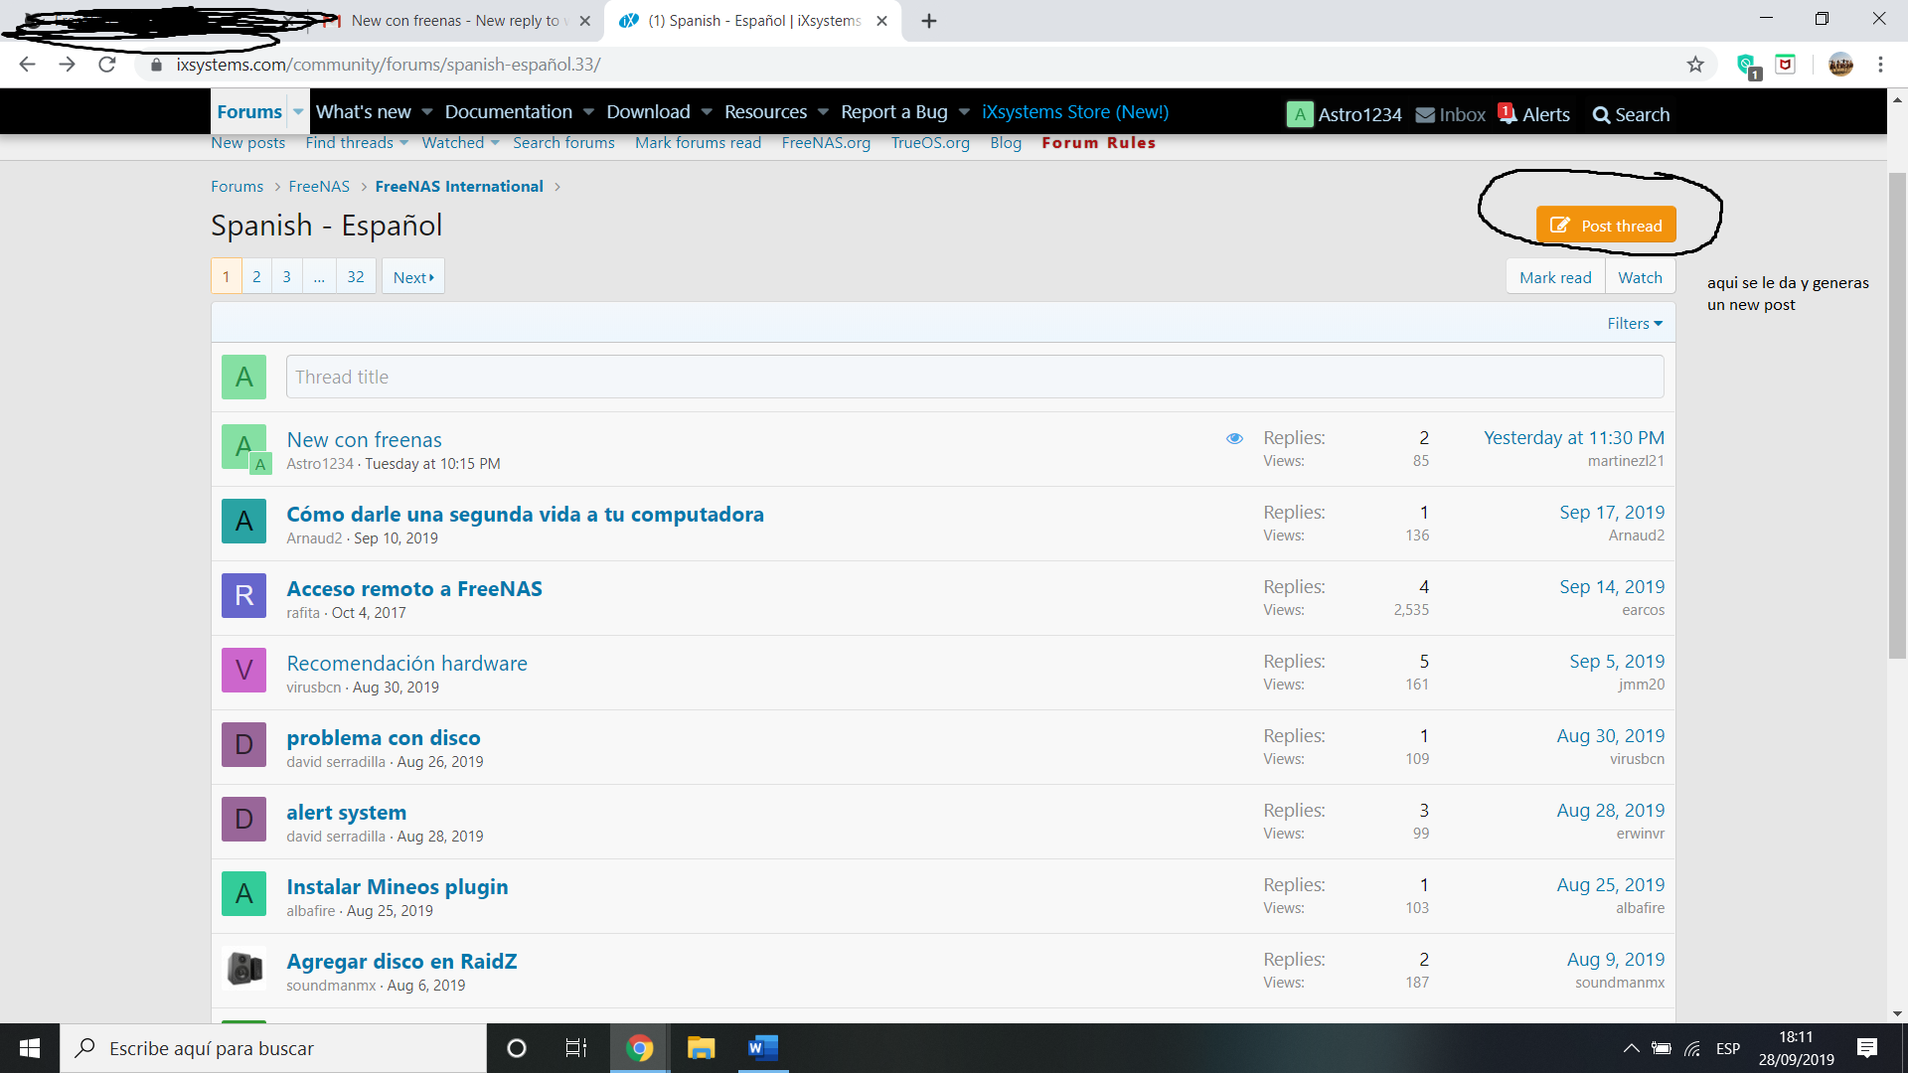The image size is (1908, 1073).
Task: Open Cortana circle on taskbar
Action: click(x=517, y=1048)
